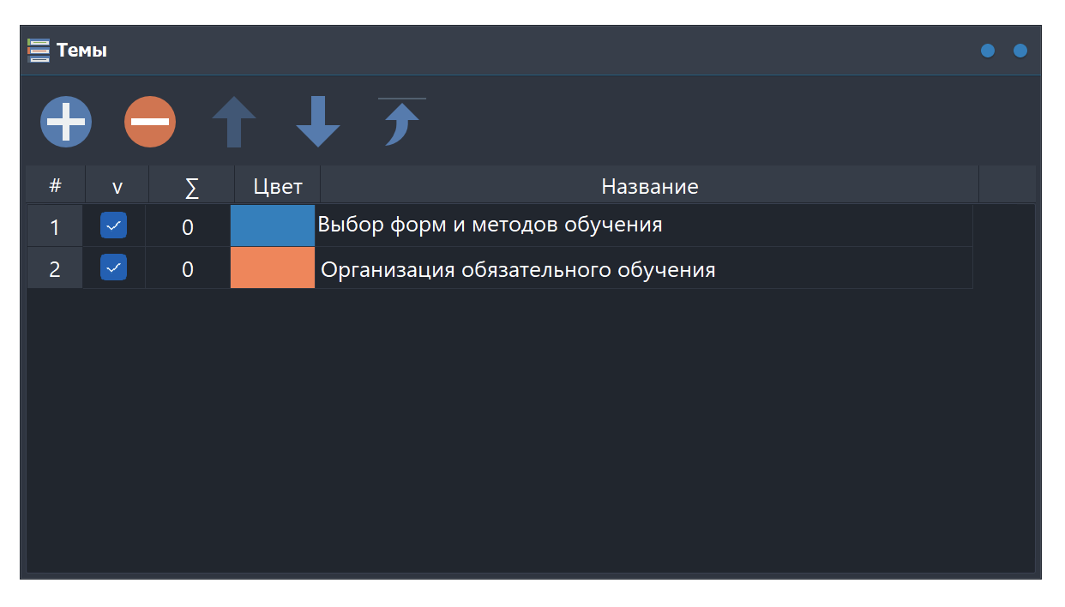Click the # column header

[x=56, y=185]
